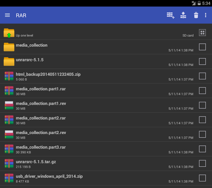Select usb_driver_windows_april_2014.zip checkbox
The image size is (212, 188).
(x=203, y=178)
